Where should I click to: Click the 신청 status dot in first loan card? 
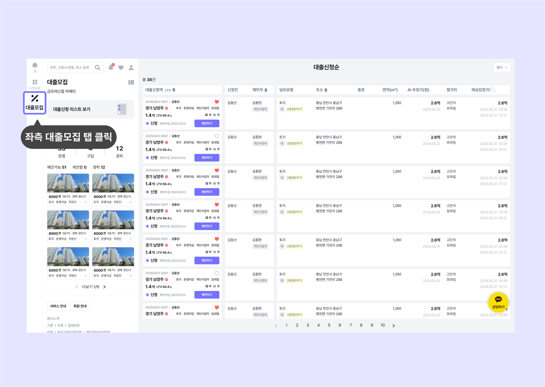coord(147,124)
